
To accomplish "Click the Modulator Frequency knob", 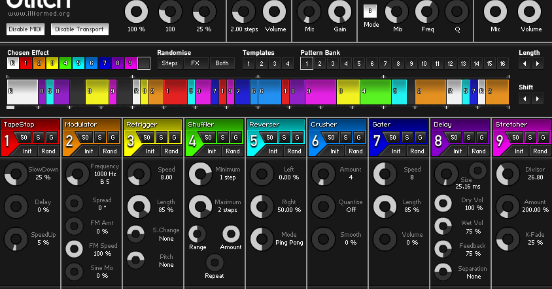I will (x=77, y=174).
